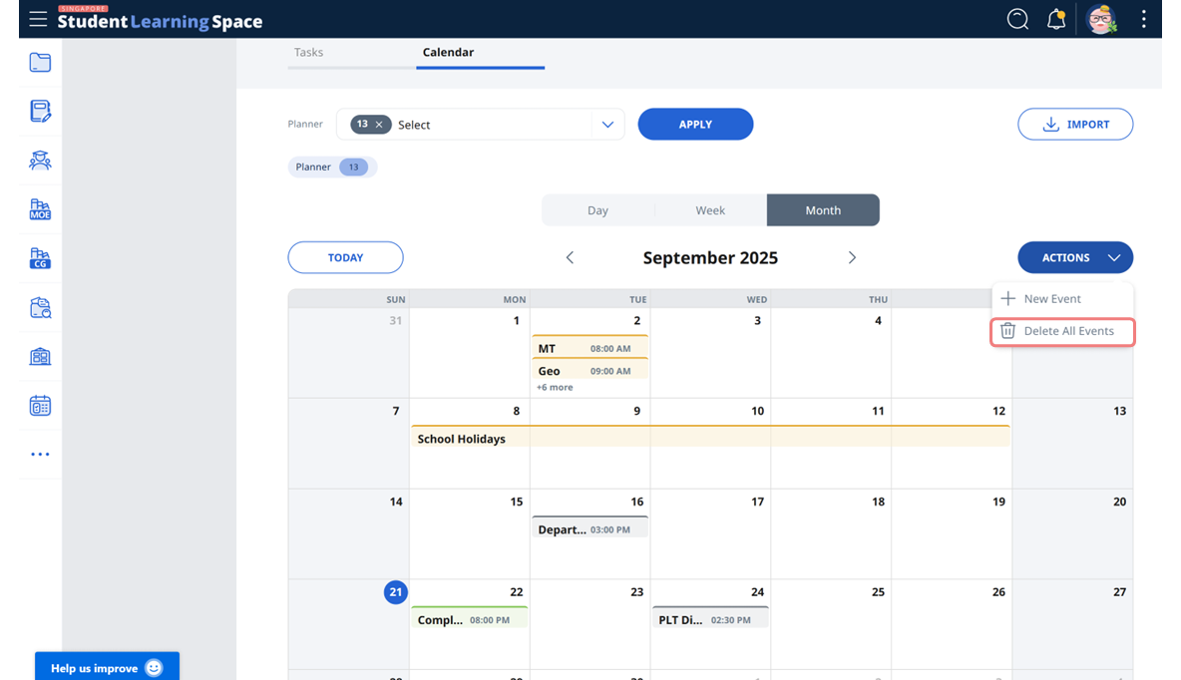Switch to Week view

point(710,209)
